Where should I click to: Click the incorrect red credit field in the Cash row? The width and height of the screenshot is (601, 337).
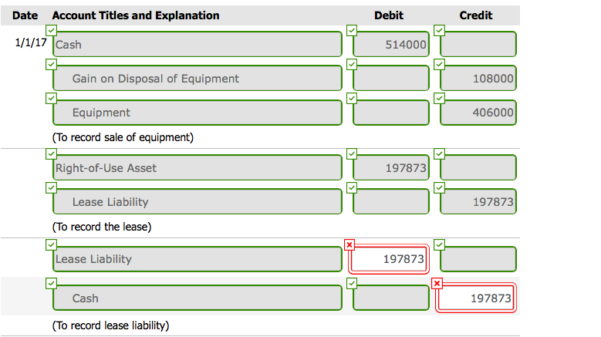click(x=476, y=298)
